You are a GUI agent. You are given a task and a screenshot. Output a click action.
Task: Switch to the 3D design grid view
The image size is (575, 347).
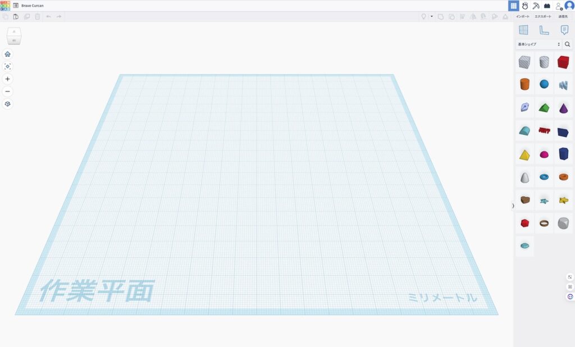(513, 6)
